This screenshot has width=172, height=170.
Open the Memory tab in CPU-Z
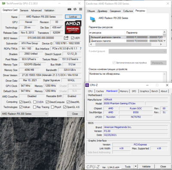coord(124,91)
